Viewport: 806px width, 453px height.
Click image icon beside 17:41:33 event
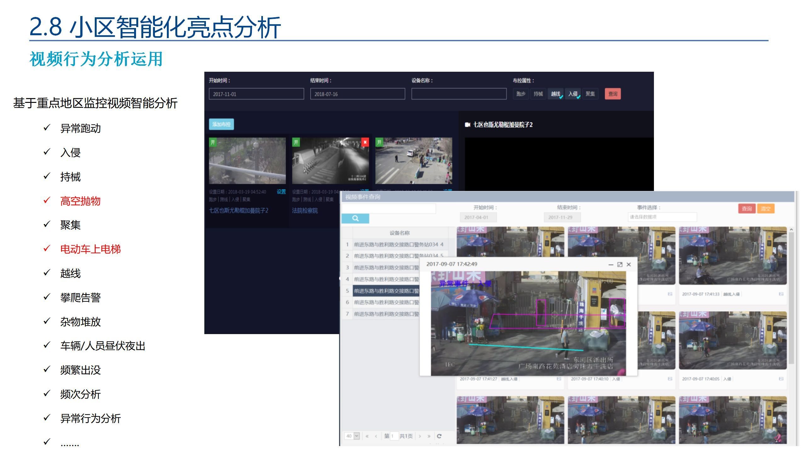click(x=781, y=294)
